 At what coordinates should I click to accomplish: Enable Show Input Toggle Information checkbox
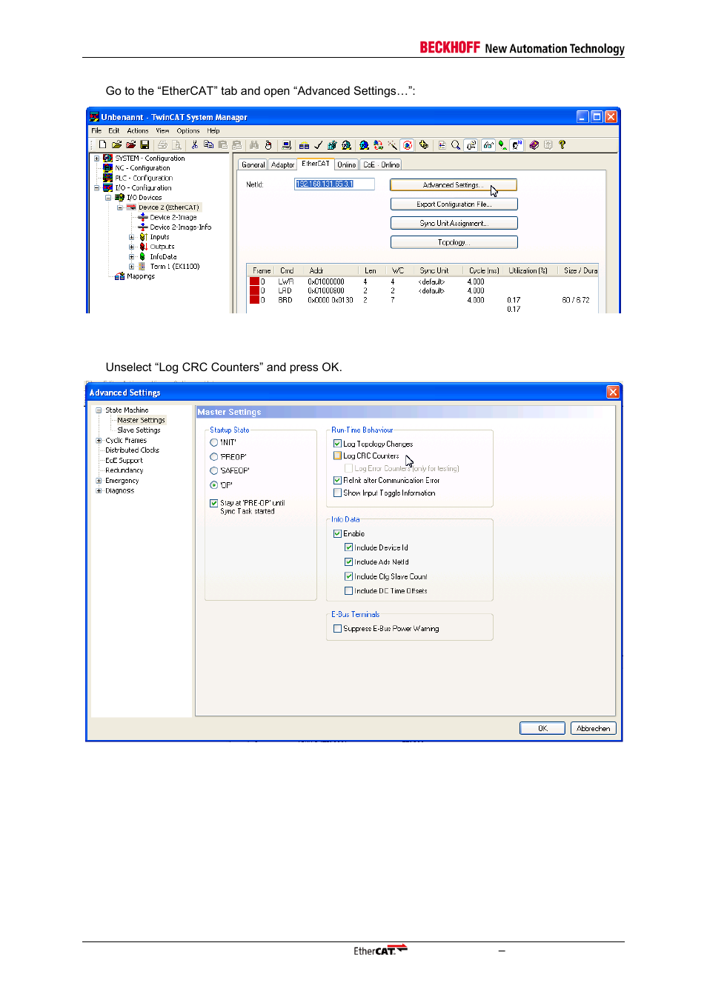[x=337, y=493]
